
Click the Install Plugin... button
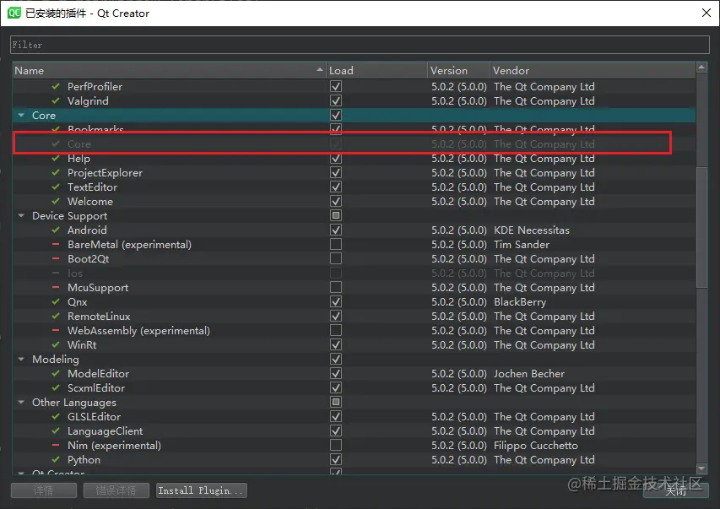(202, 490)
